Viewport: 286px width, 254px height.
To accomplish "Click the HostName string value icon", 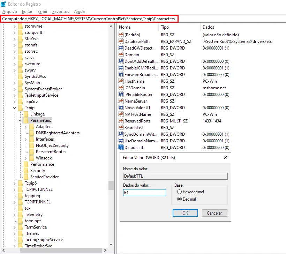I will tap(121, 81).
